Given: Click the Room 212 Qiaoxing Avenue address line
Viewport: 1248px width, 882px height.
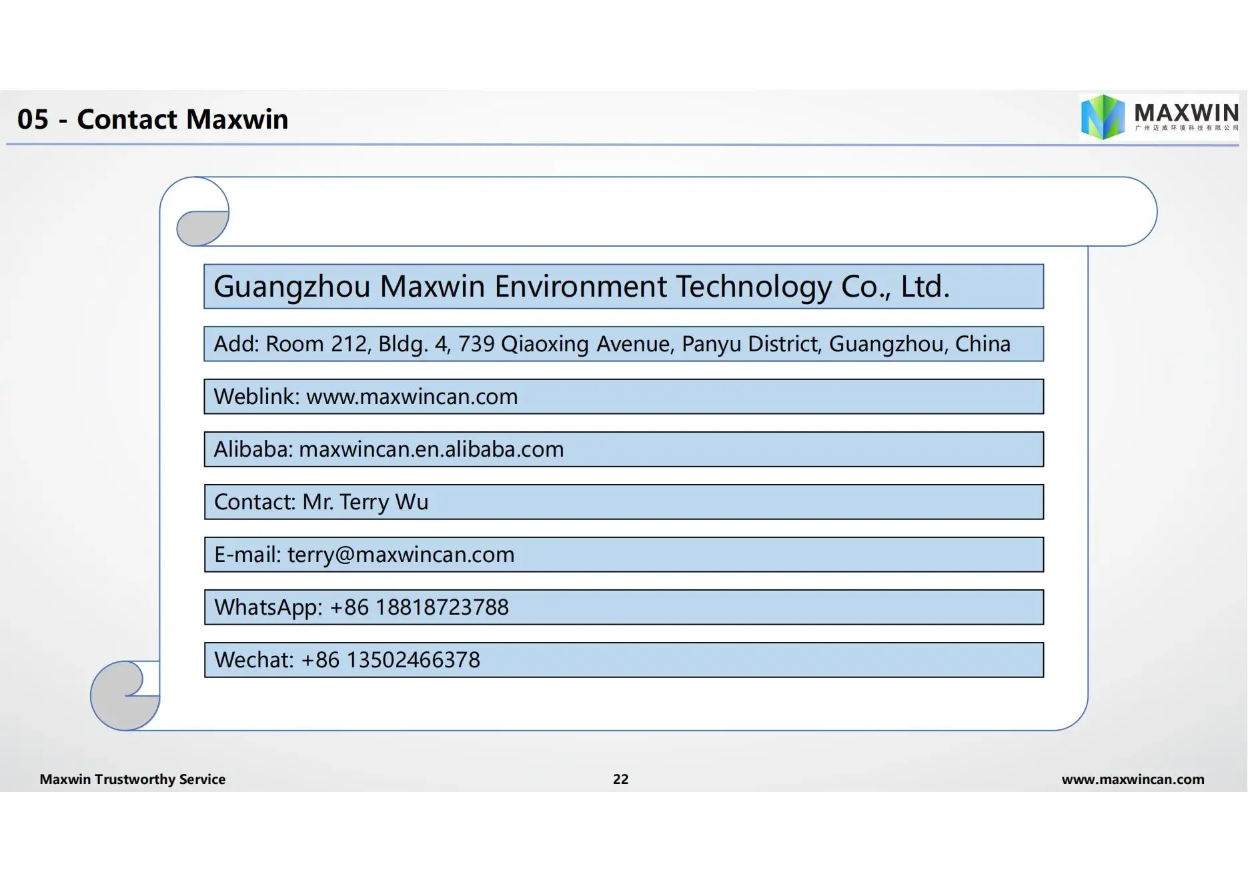Looking at the screenshot, I should pyautogui.click(x=624, y=344).
